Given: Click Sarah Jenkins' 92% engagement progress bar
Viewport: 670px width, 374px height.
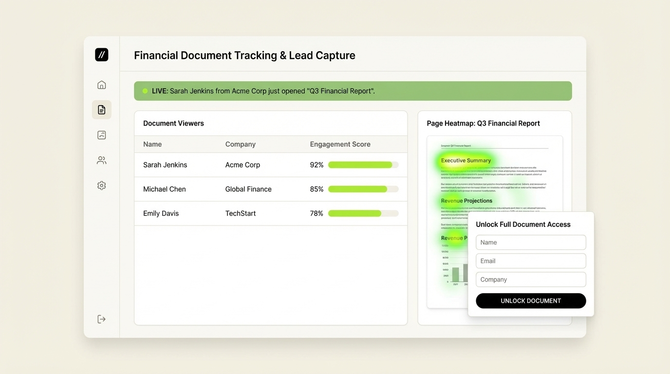Looking at the screenshot, I should pyautogui.click(x=363, y=165).
